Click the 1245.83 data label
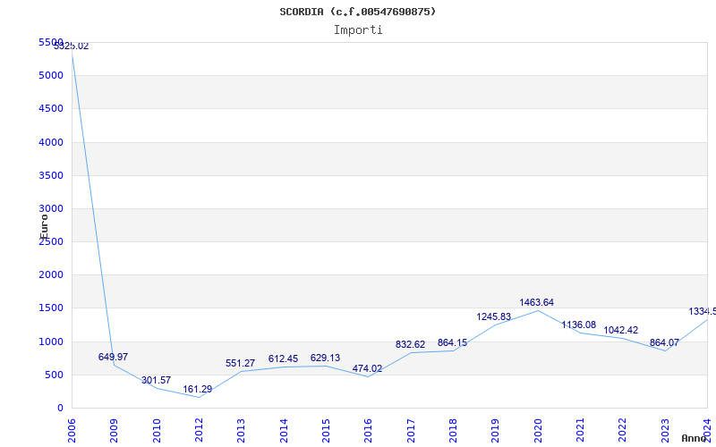 tap(494, 317)
